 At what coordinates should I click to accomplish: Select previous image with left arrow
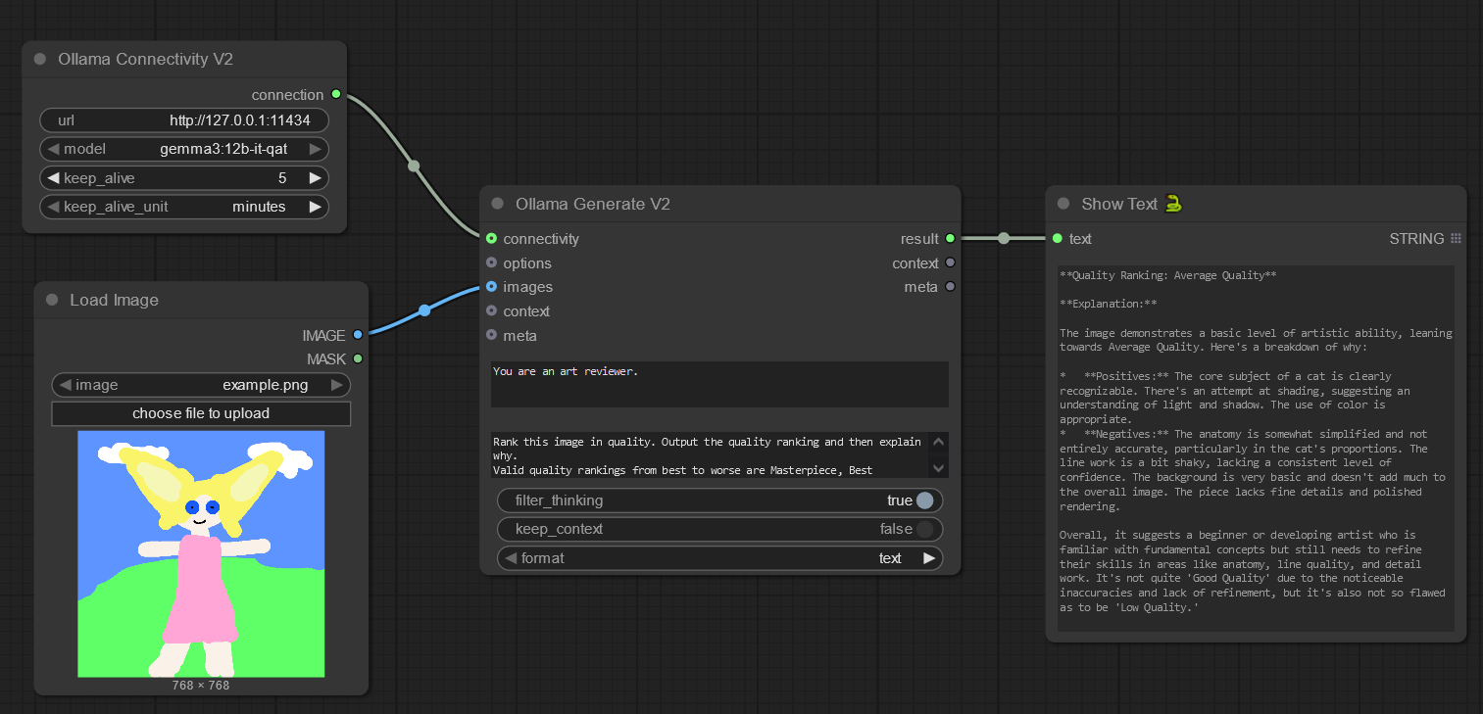[65, 385]
